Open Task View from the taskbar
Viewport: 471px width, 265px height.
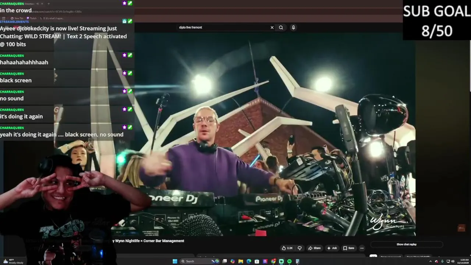pyautogui.click(x=224, y=261)
